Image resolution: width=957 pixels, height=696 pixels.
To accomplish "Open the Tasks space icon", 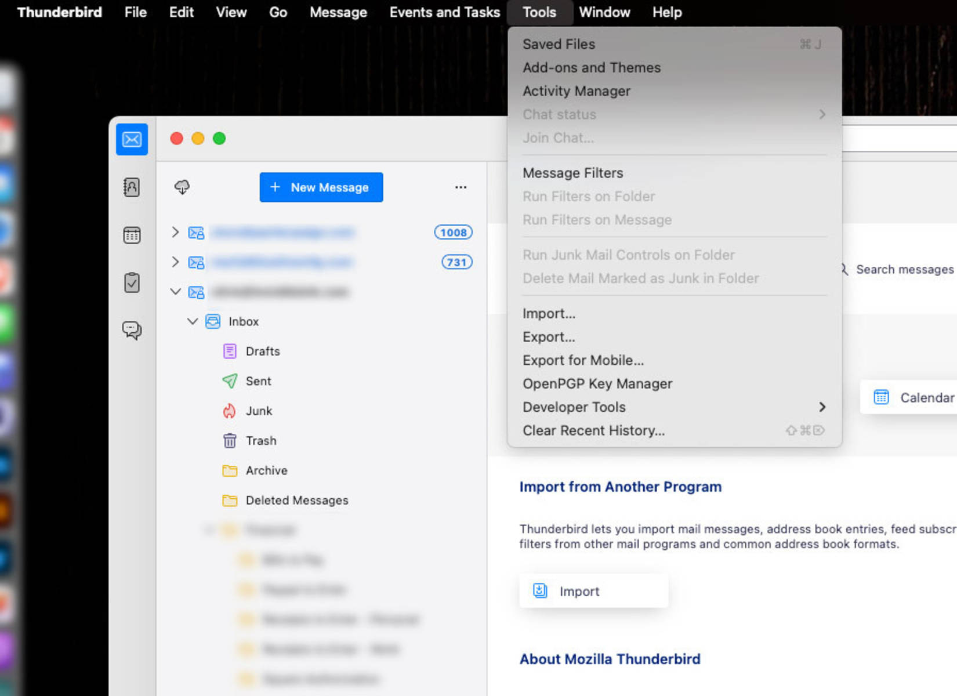I will click(132, 282).
